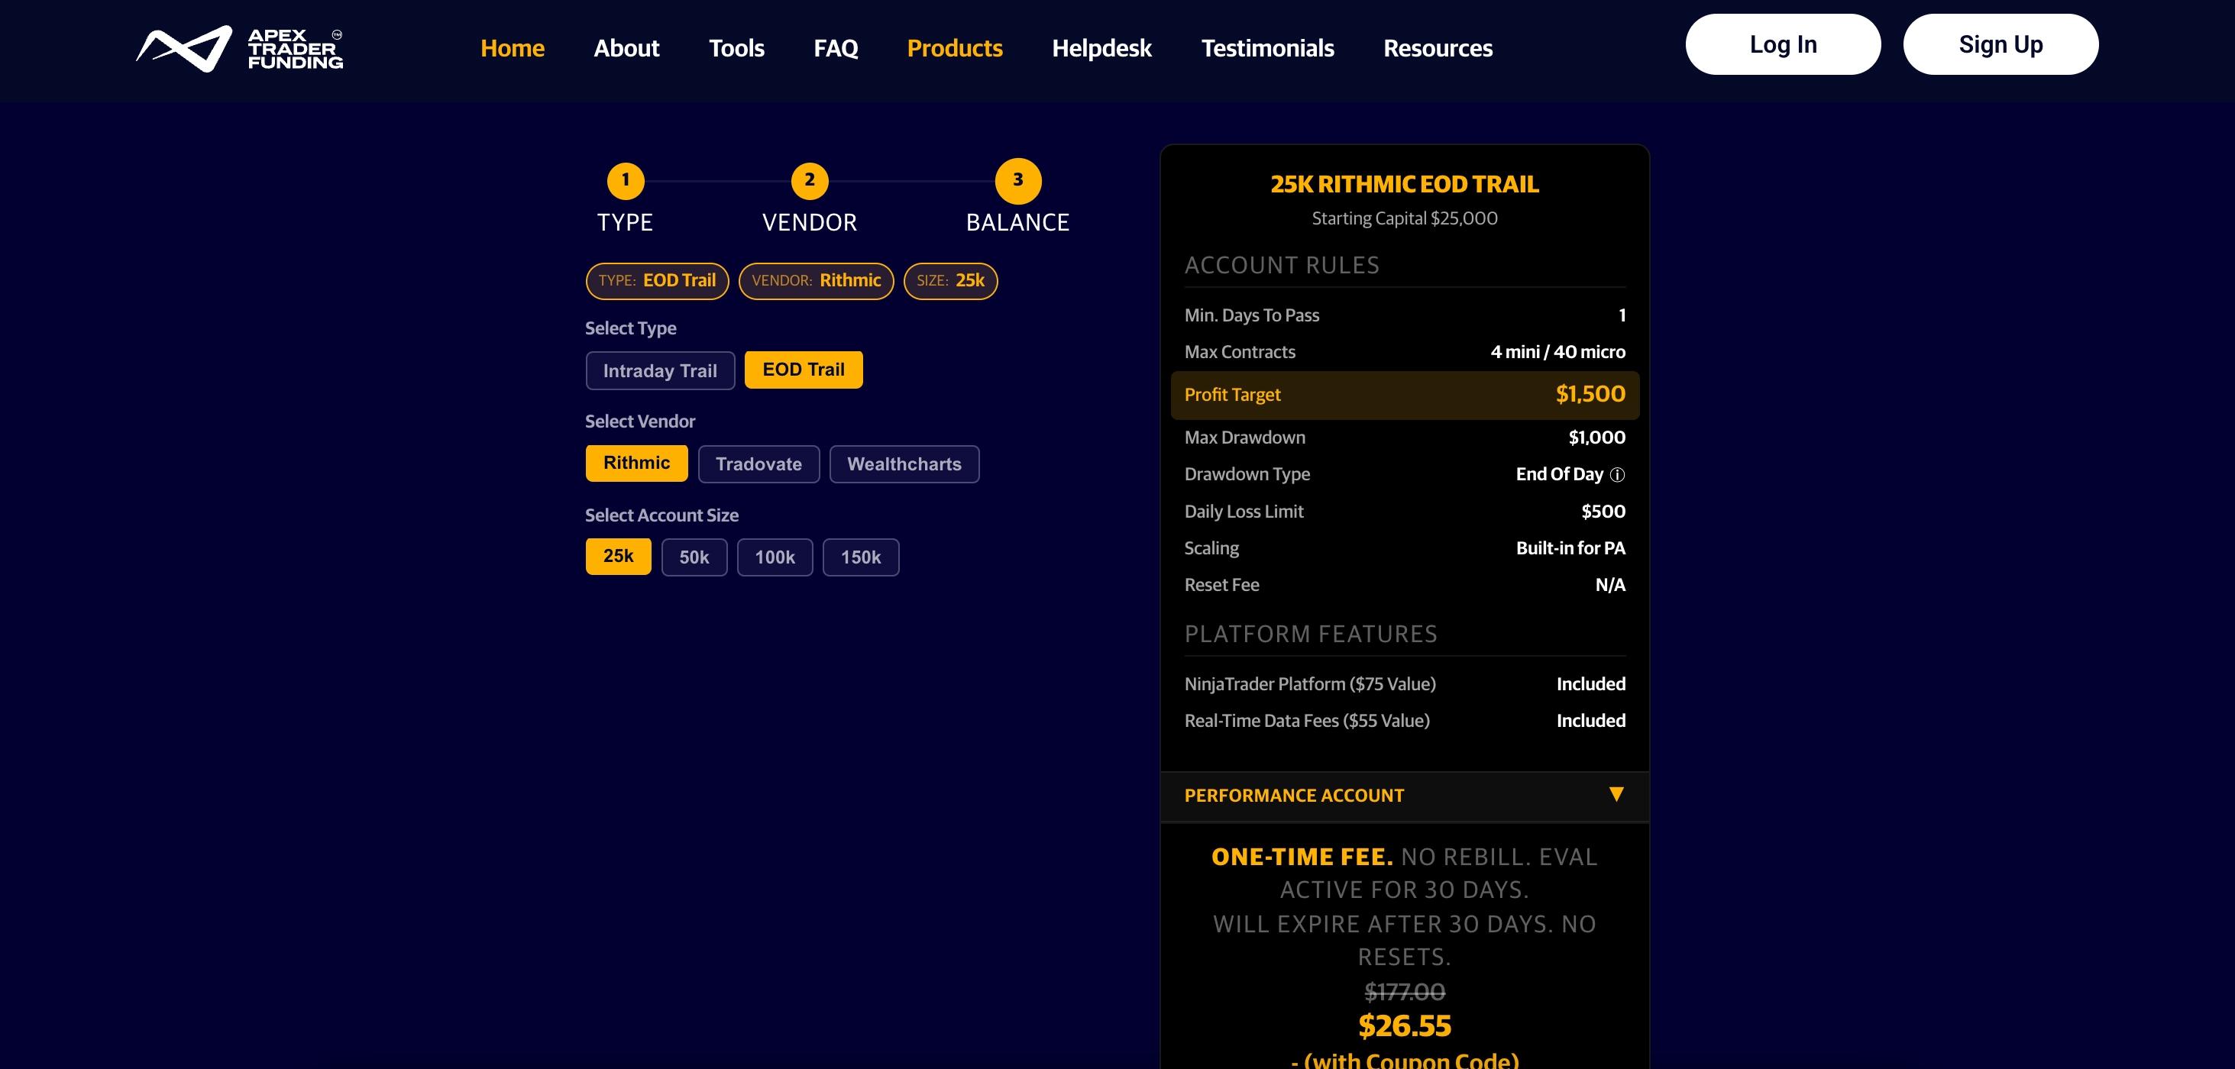The image size is (2235, 1069).
Task: Select Wealthcharts as the vendor
Action: click(904, 463)
